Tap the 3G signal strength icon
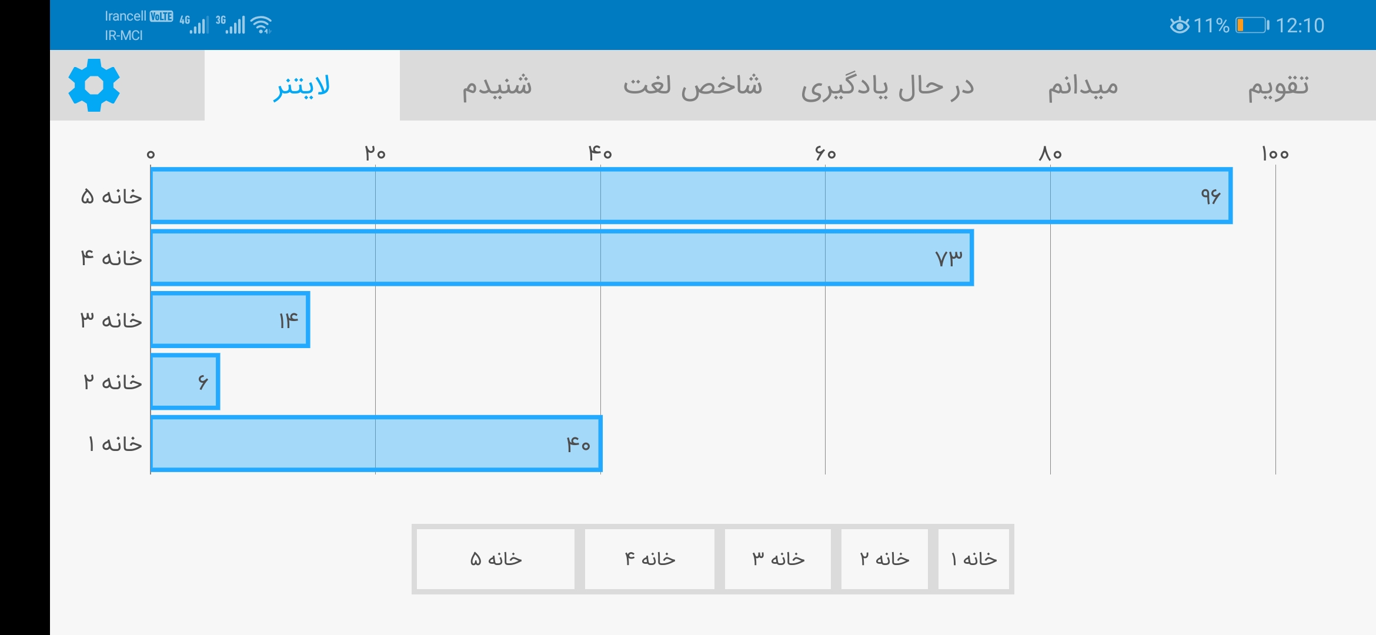The height and width of the screenshot is (635, 1376). coord(231,24)
